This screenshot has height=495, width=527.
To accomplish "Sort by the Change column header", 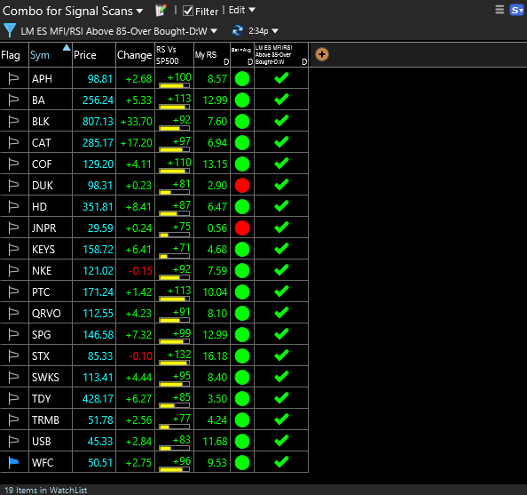I will [x=135, y=55].
